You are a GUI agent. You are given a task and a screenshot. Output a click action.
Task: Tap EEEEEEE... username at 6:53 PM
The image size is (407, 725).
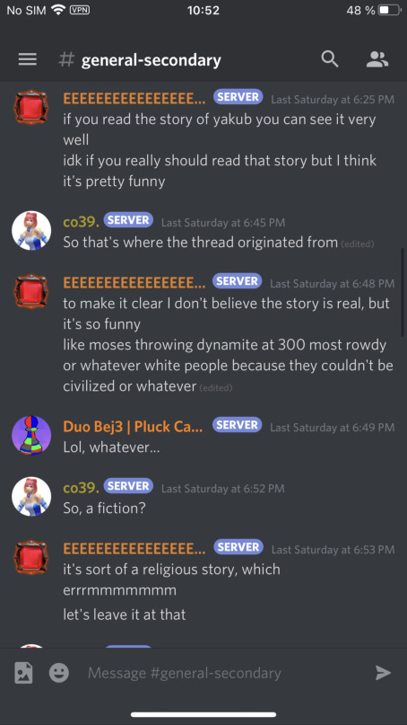pos(134,548)
